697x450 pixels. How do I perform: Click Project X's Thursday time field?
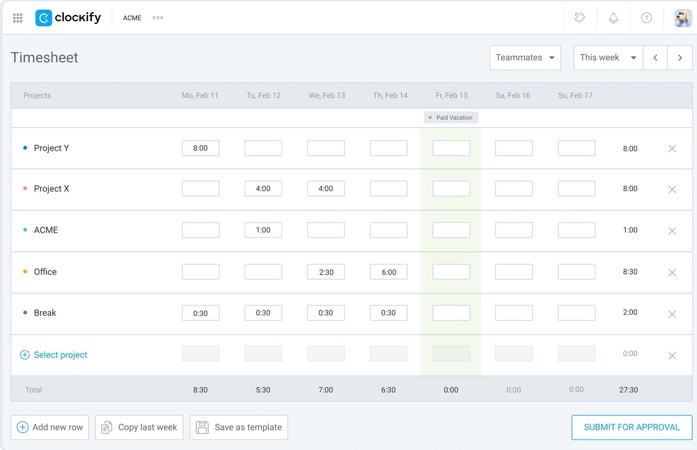[388, 188]
